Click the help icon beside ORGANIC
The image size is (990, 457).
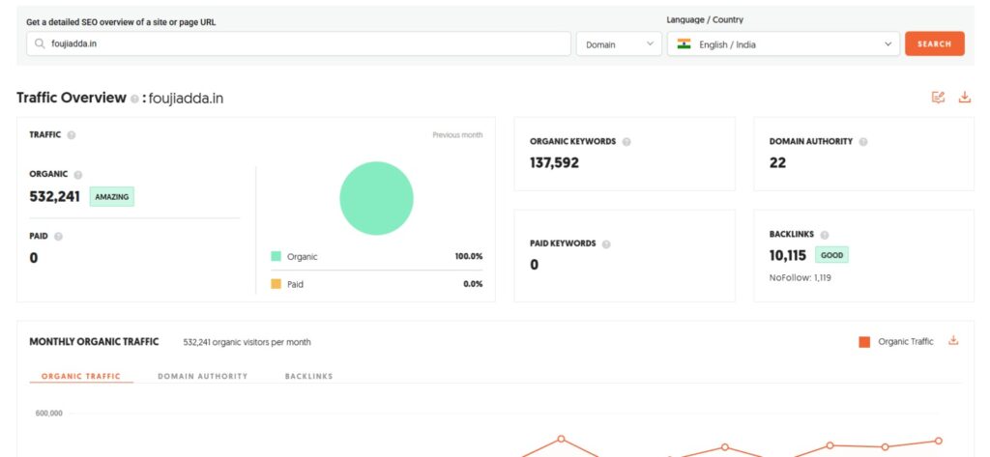77,175
